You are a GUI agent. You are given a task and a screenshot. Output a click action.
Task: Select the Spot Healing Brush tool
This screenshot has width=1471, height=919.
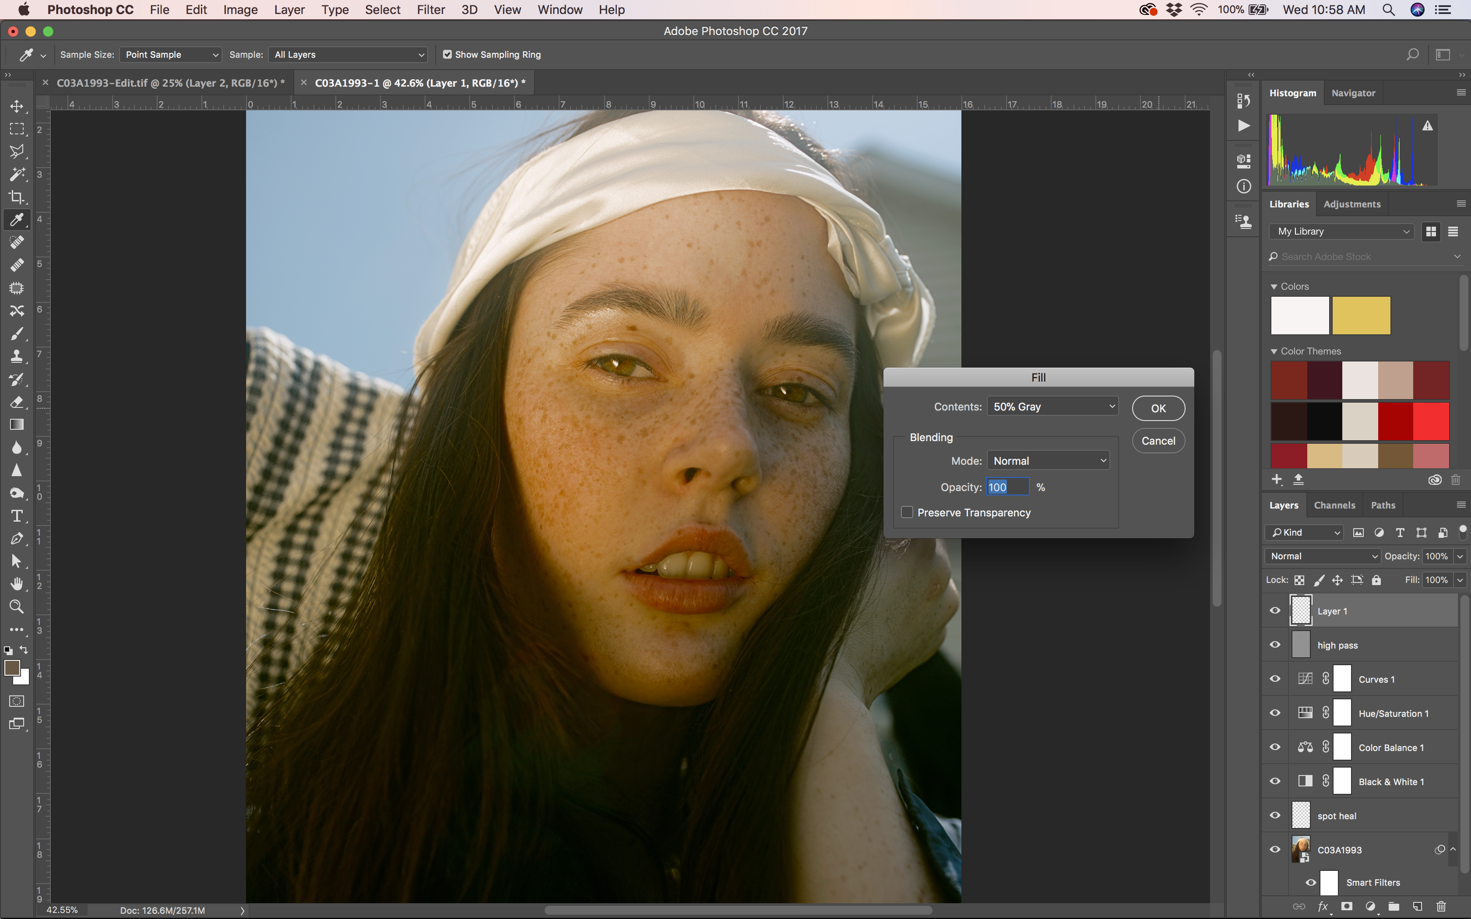click(17, 242)
